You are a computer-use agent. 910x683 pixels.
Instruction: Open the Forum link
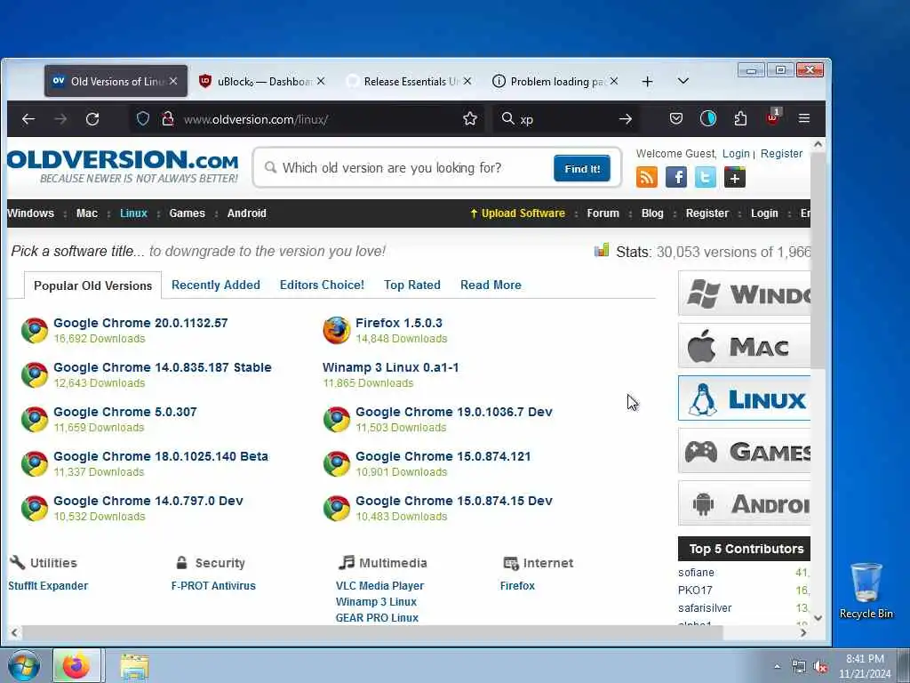pyautogui.click(x=603, y=213)
